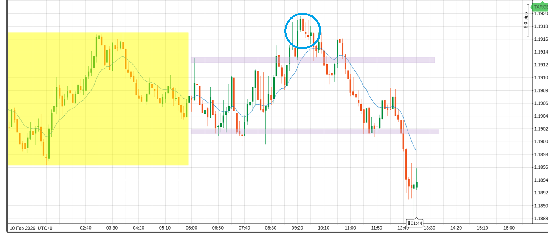Click the 1.1906 price axis label
The height and width of the screenshot is (239, 548).
click(x=540, y=103)
